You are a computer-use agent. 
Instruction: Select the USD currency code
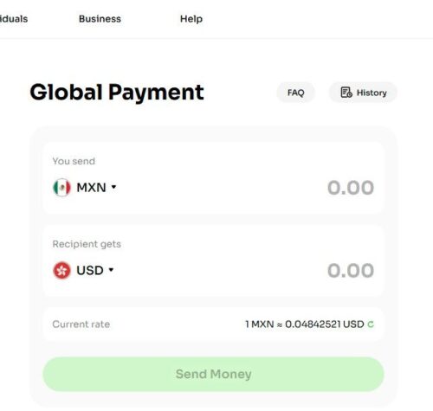[90, 270]
